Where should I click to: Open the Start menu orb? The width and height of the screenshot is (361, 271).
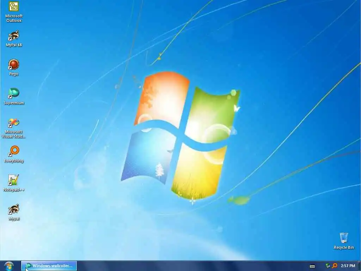[9, 266]
